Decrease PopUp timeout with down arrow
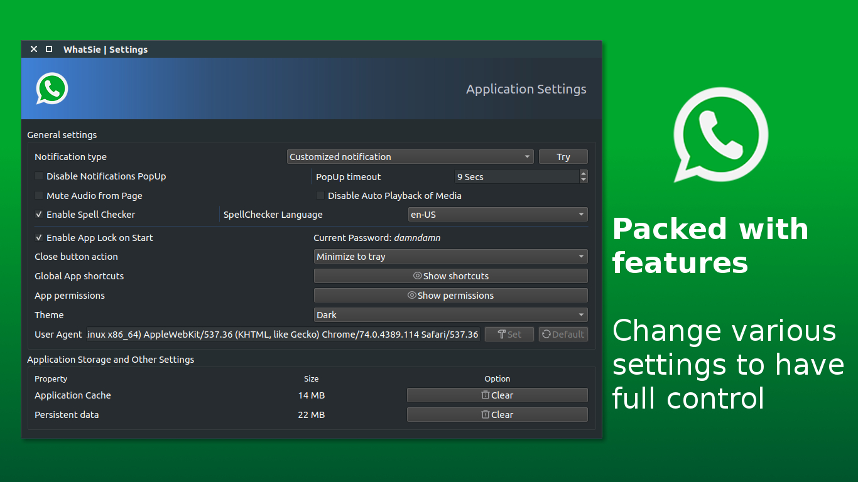The image size is (858, 482). tap(584, 180)
